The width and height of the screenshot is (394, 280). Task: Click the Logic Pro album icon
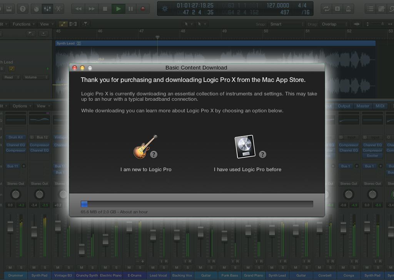click(245, 147)
